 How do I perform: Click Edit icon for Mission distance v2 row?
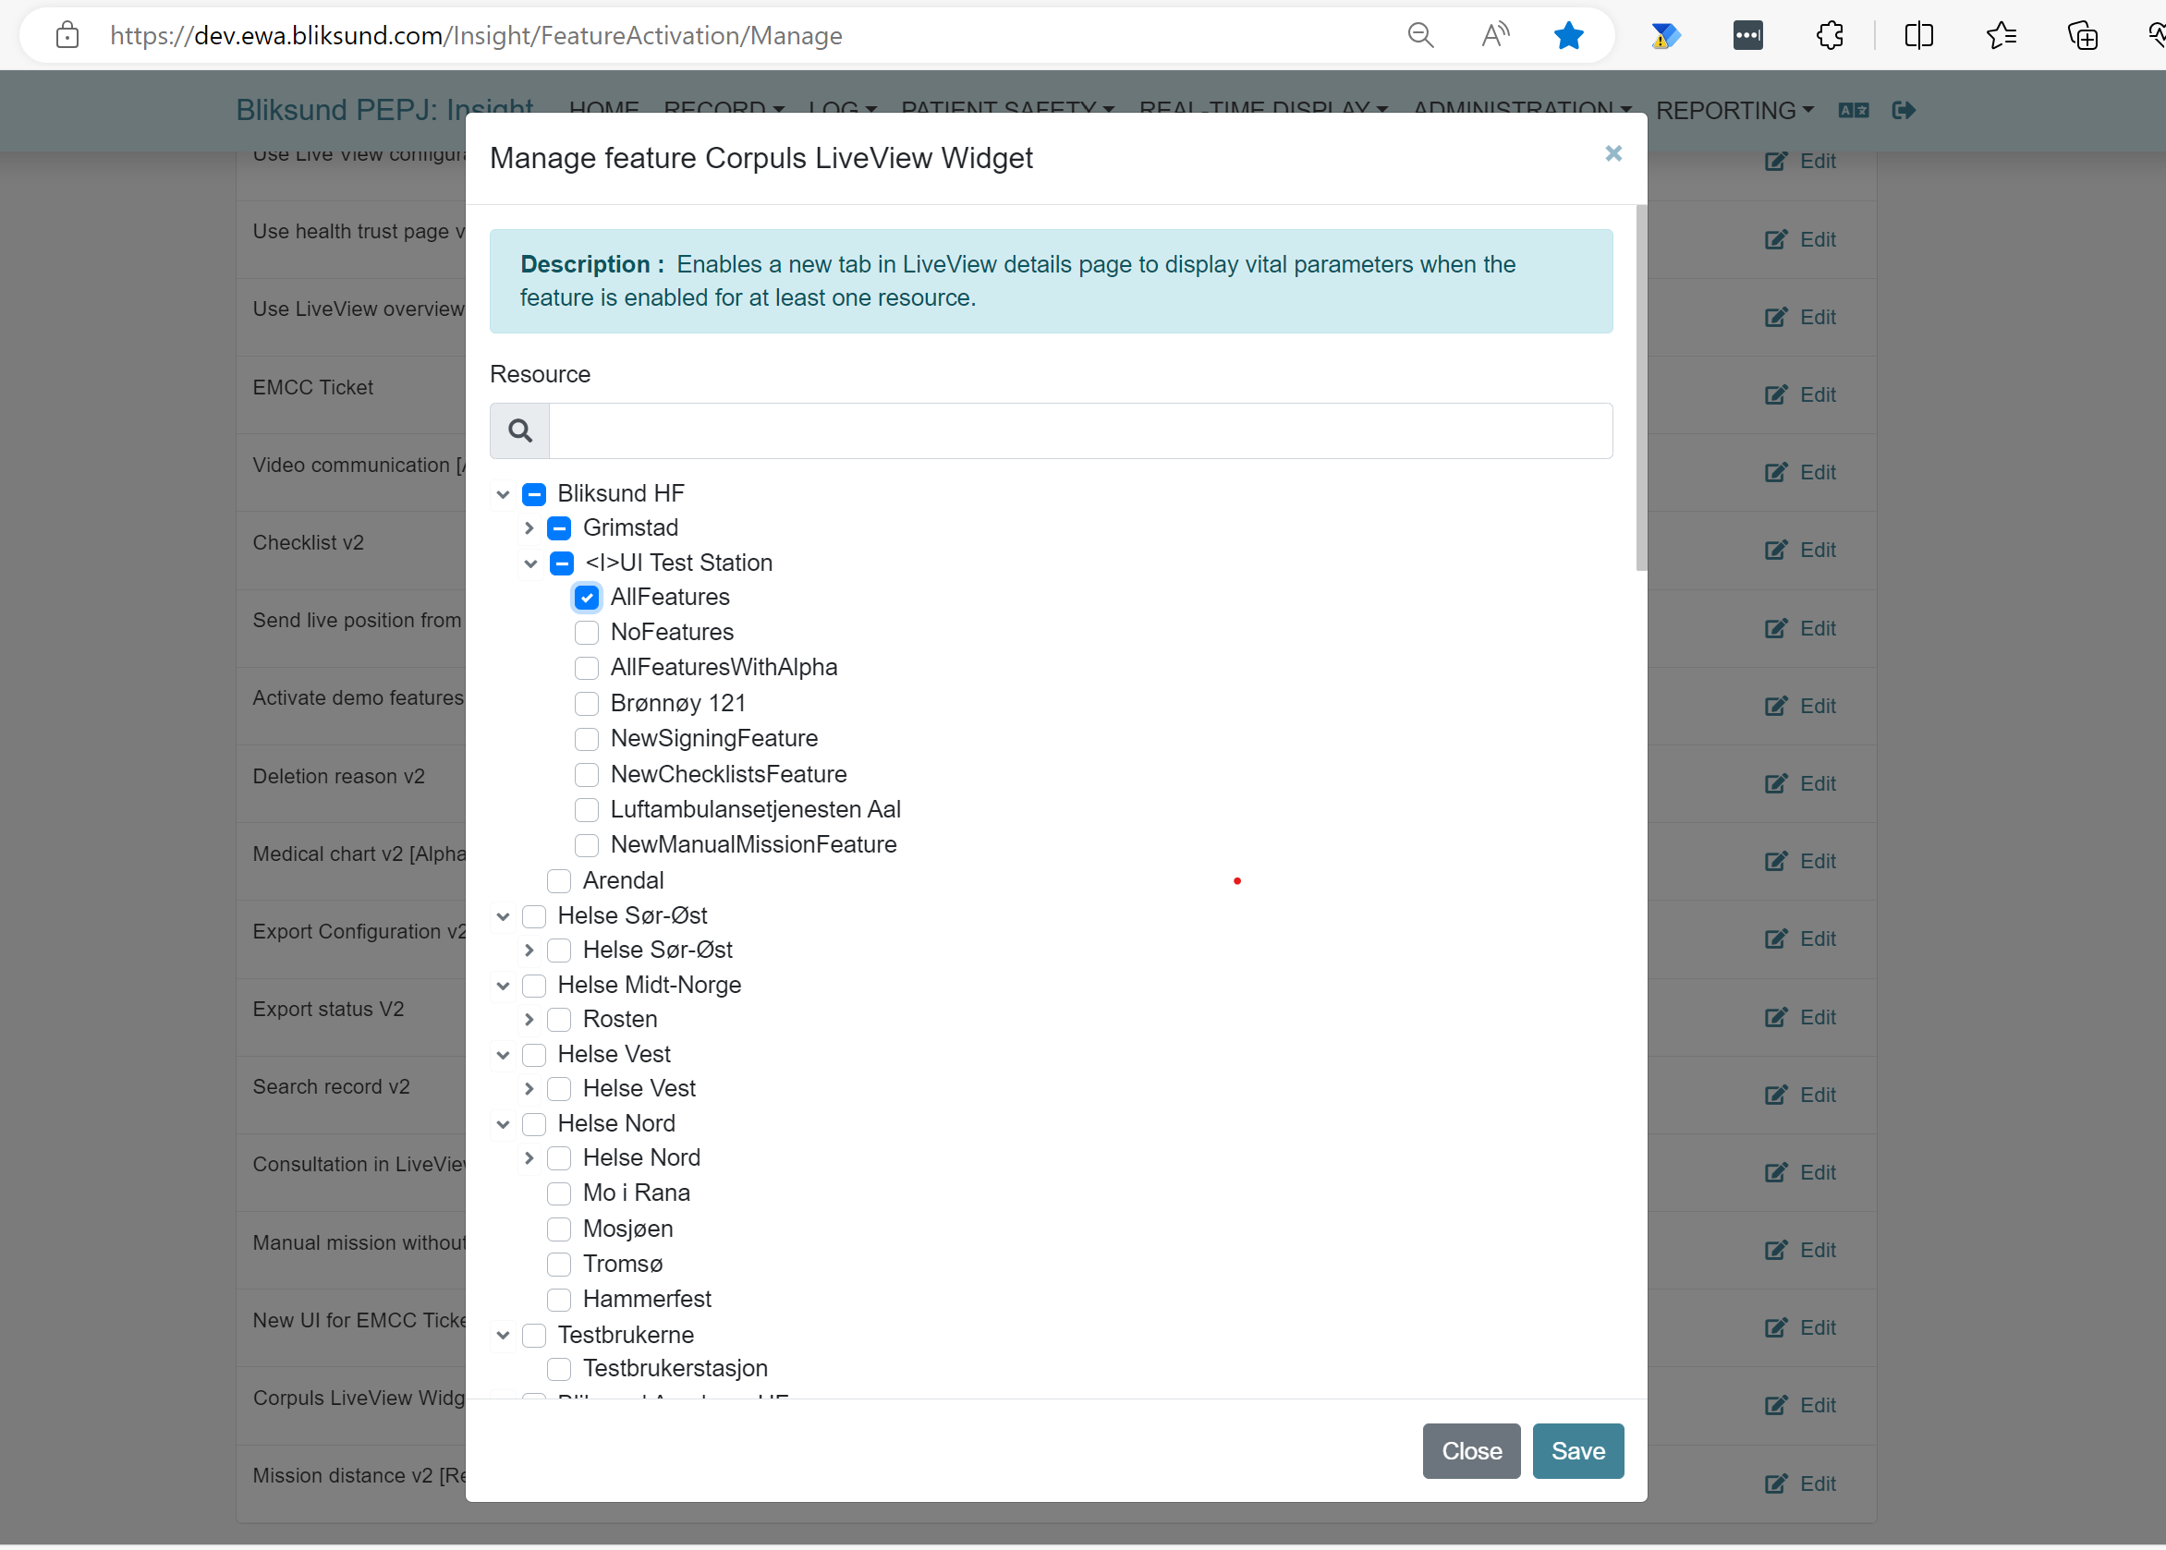point(1774,1483)
